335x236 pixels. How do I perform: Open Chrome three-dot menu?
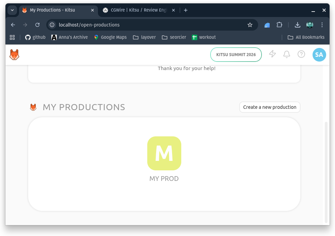coord(322,25)
